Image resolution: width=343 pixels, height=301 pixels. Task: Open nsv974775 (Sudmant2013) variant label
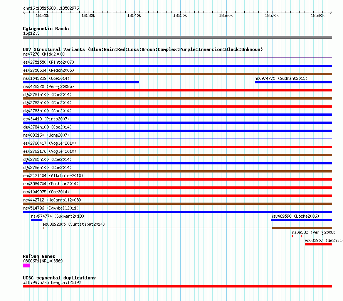[281, 78]
